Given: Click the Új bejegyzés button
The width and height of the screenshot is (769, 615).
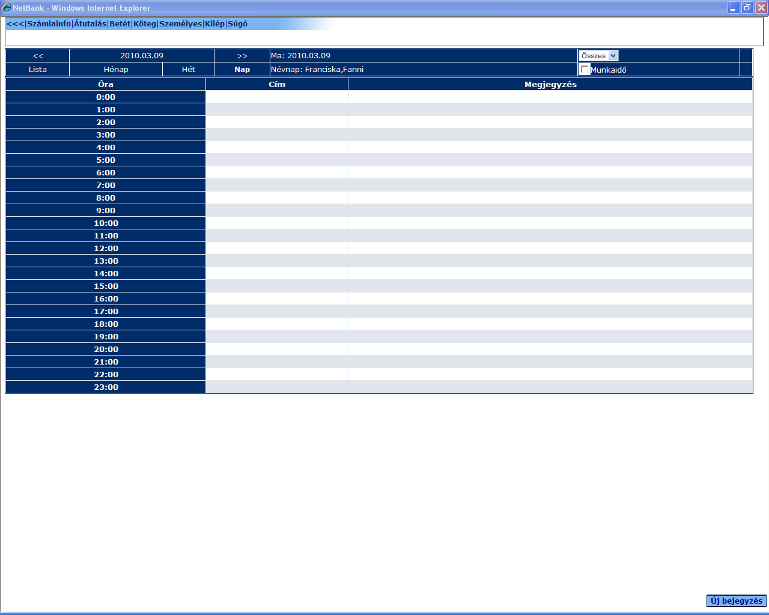Looking at the screenshot, I should [737, 601].
